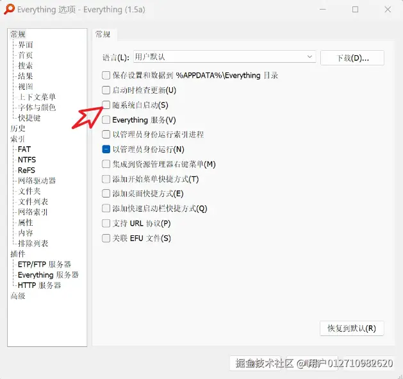
Task: Select 结果 tree item
Action: [25, 76]
